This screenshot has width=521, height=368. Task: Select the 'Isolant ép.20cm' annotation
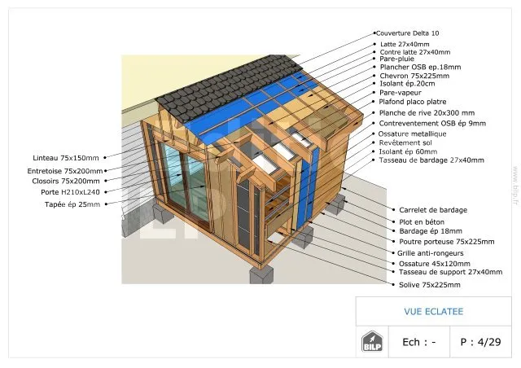(407, 83)
